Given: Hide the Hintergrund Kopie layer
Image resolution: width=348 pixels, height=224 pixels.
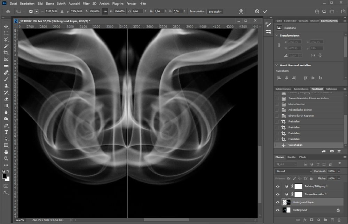Looking at the screenshot, I should pos(278,202).
